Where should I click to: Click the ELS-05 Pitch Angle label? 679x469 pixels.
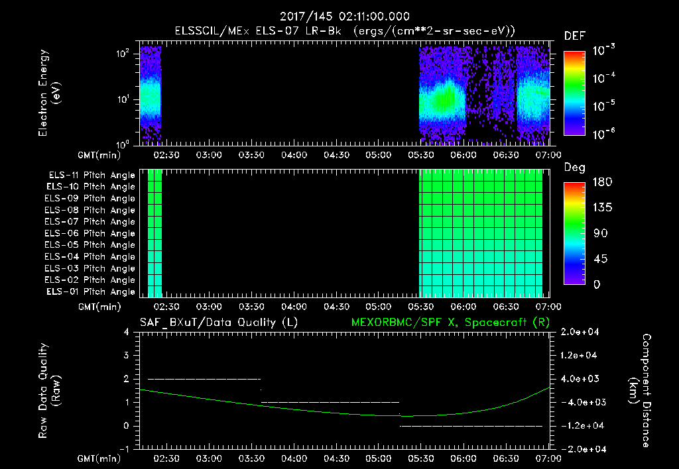pyautogui.click(x=90, y=245)
